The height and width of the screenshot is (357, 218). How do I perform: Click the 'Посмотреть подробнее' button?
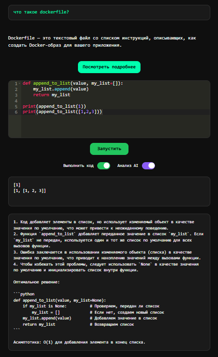click(109, 67)
